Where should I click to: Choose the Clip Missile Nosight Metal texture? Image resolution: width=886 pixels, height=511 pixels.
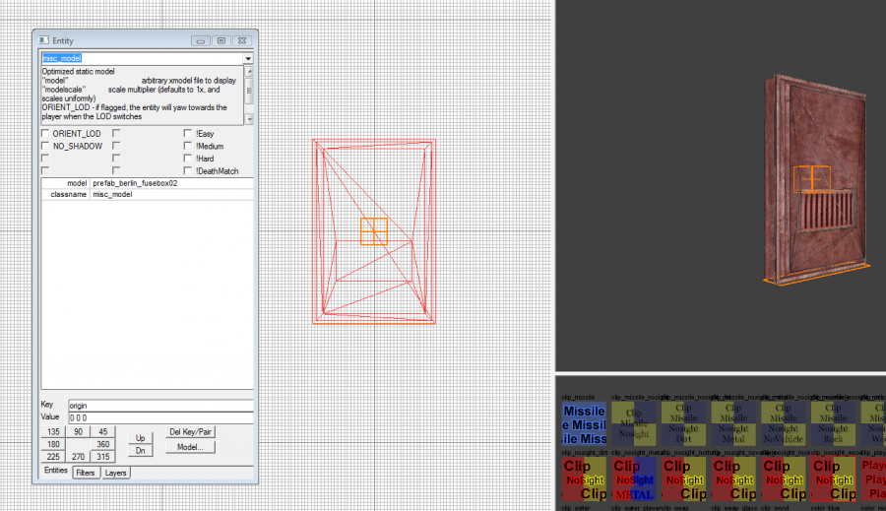tap(732, 423)
